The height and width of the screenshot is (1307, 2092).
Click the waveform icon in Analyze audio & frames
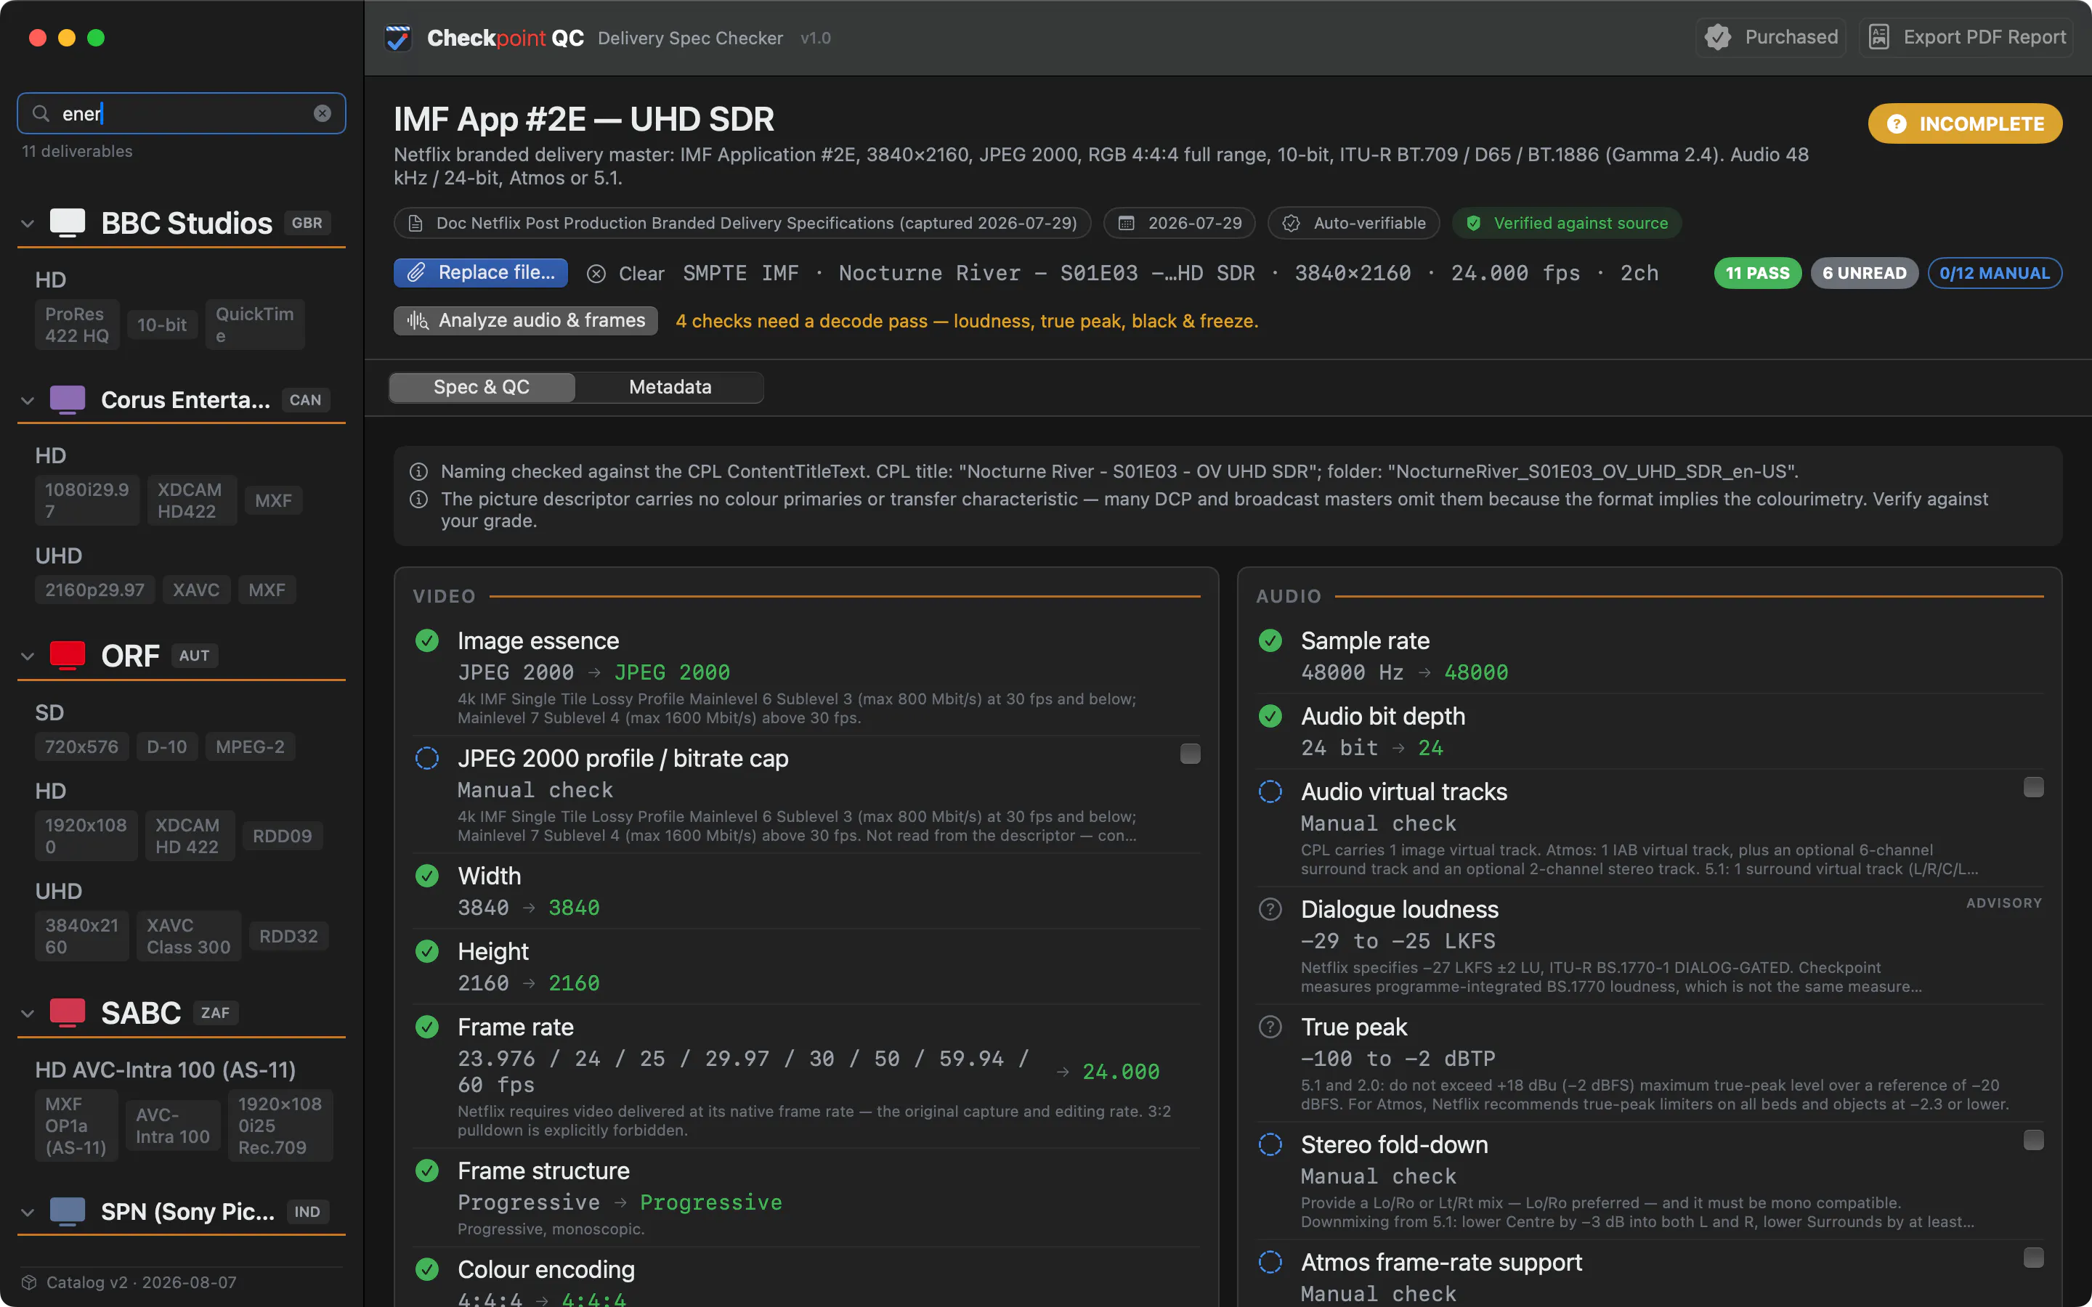tap(418, 321)
